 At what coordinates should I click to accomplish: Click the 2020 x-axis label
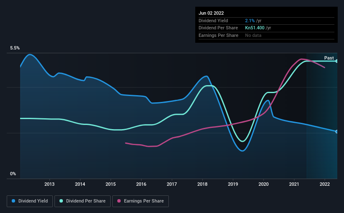tap(264, 184)
